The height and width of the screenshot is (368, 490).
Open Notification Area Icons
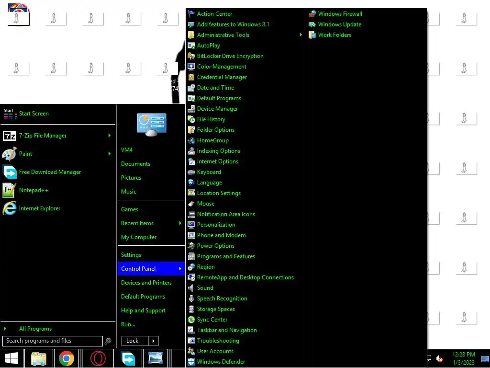coord(226,214)
